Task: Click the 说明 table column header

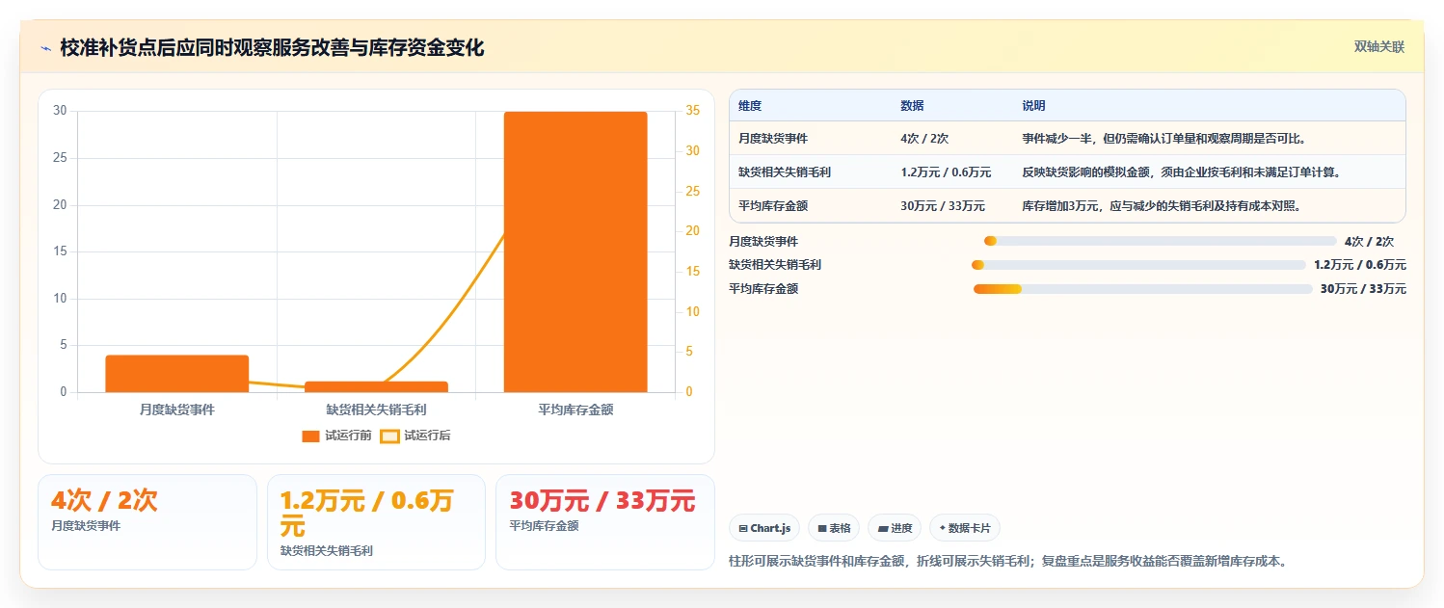Action: [1033, 106]
